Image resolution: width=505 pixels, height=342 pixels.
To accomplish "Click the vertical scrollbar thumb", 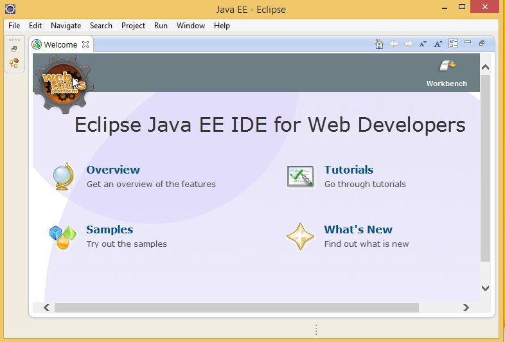I will click(x=485, y=168).
